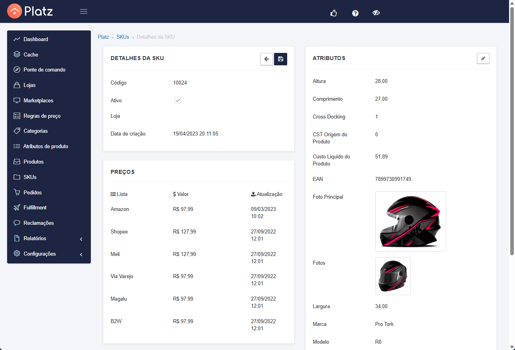This screenshot has width=515, height=350.
Task: Open the Foto Principal helmet image
Action: pyautogui.click(x=411, y=221)
